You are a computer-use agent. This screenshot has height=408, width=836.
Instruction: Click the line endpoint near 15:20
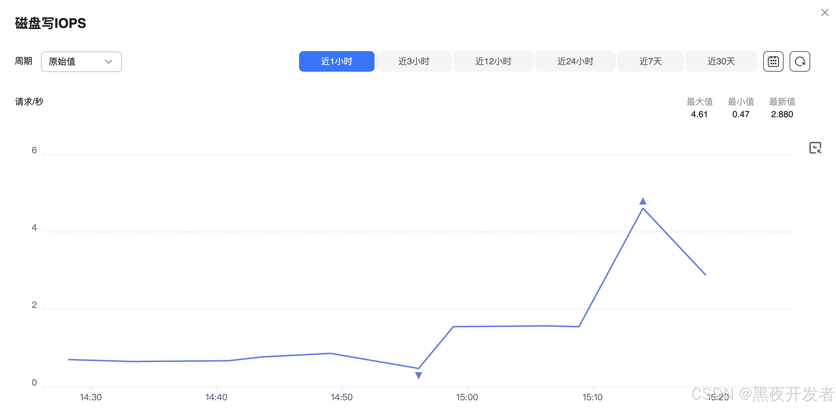(705, 274)
